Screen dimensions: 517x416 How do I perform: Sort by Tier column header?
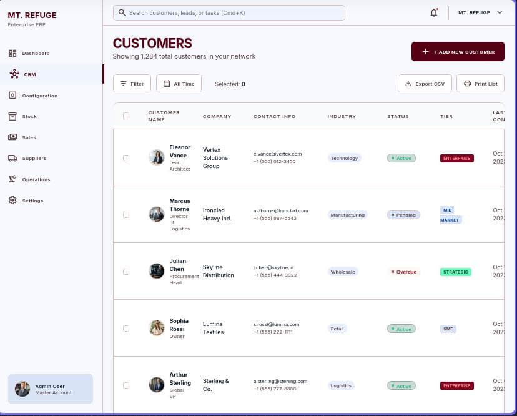tap(446, 116)
